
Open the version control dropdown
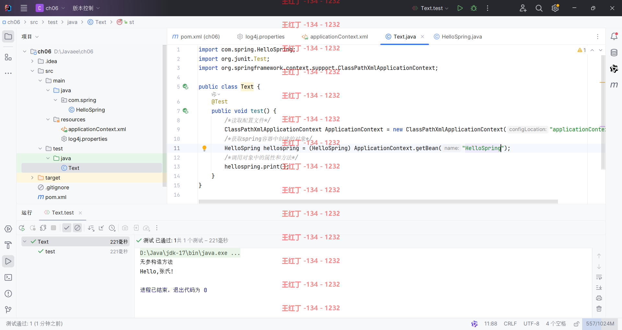pos(86,8)
